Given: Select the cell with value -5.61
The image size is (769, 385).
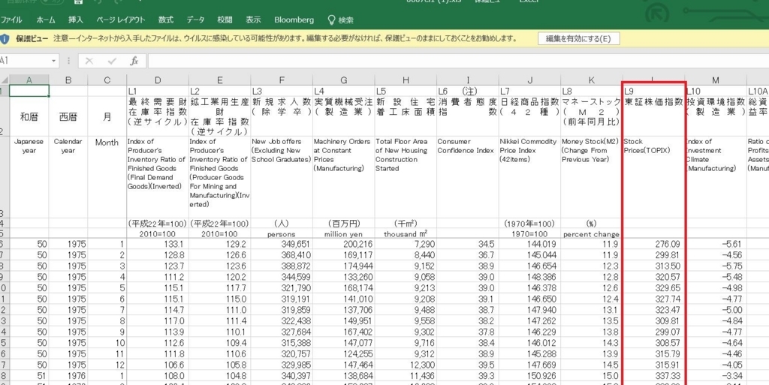Looking at the screenshot, I should coord(716,244).
